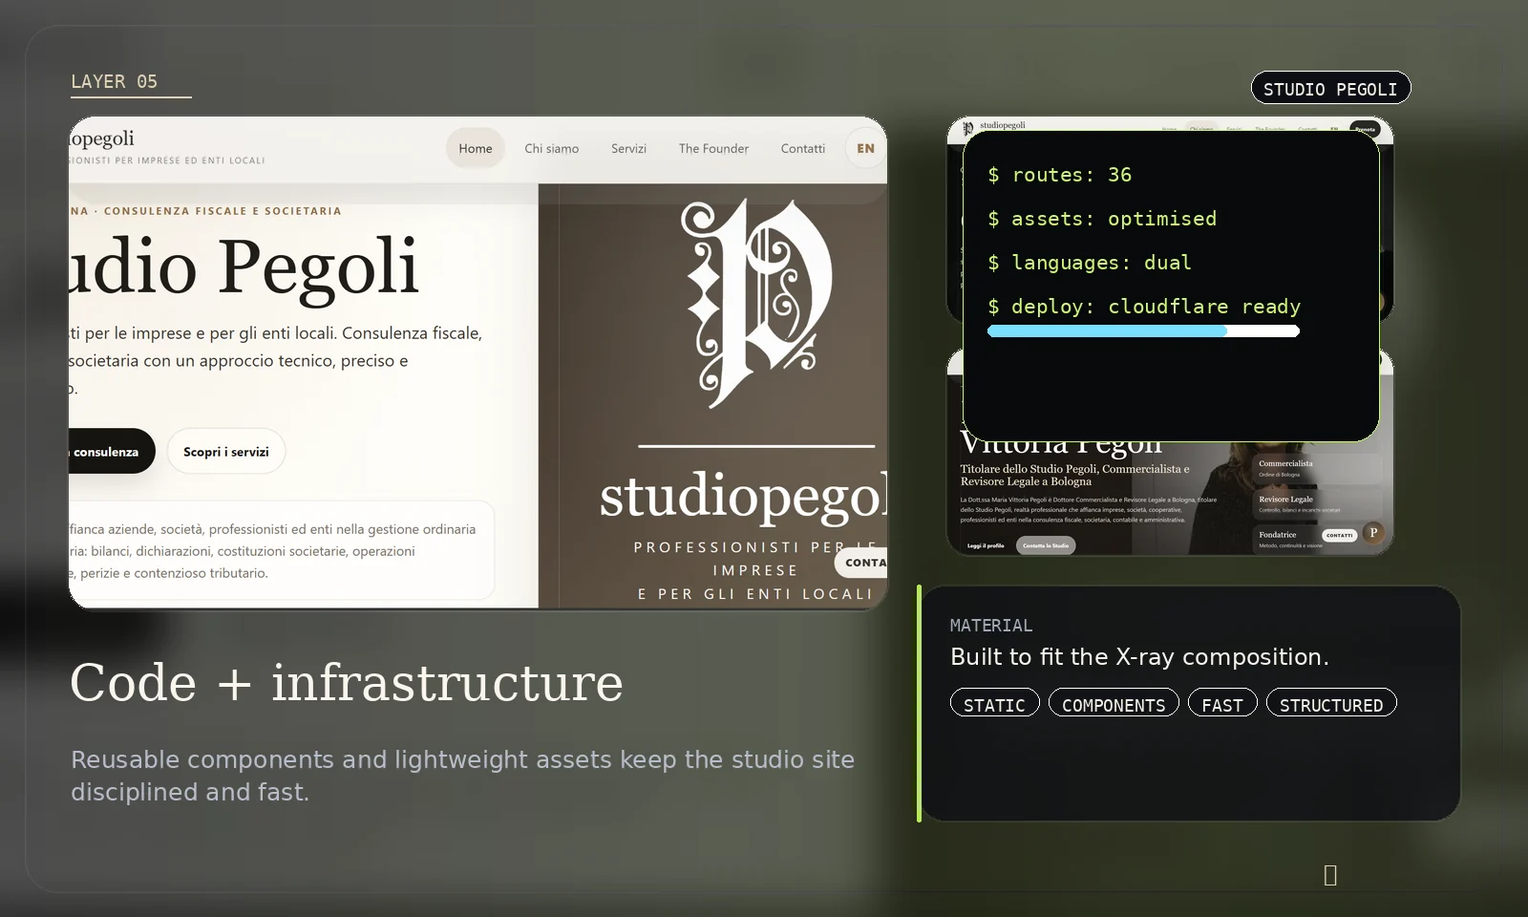The height and width of the screenshot is (917, 1528).
Task: Click the "Titolare dello Studio Pegoli" subtitle
Action: [1075, 475]
